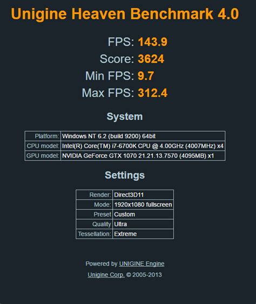The height and width of the screenshot is (304, 256).
Task: Click the Mode 1920x1080 fullscreen cell
Action: click(x=143, y=205)
